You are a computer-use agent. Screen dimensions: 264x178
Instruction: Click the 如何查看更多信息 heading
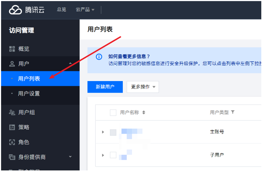129,56
